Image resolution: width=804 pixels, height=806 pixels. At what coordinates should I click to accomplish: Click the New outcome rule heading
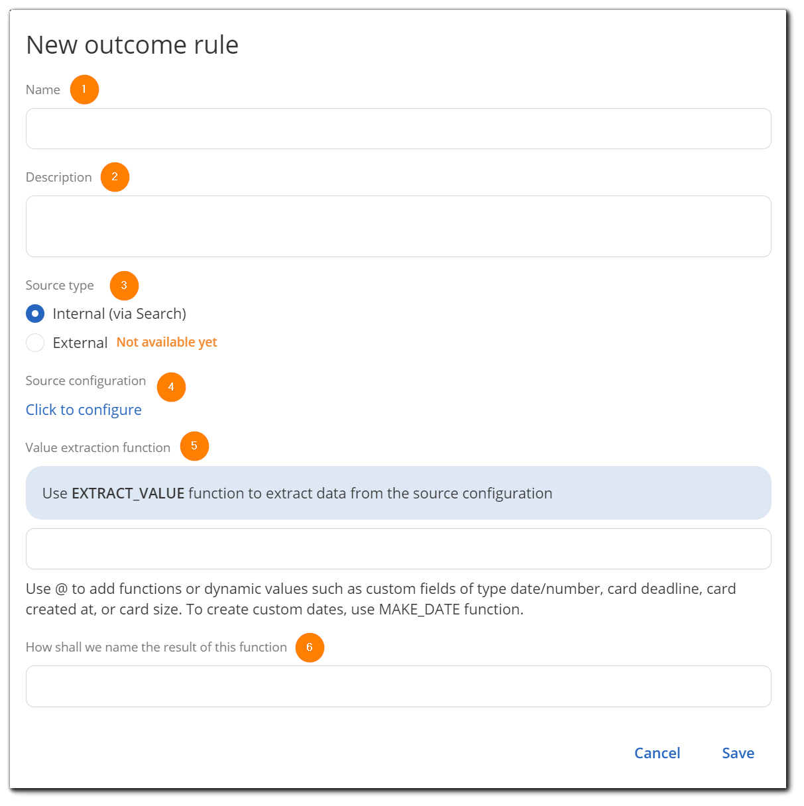pos(133,44)
